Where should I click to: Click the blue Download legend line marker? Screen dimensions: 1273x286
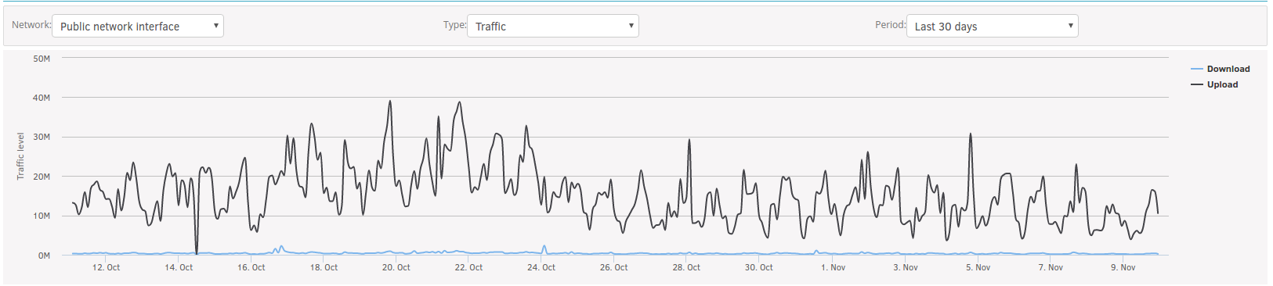tap(1196, 69)
